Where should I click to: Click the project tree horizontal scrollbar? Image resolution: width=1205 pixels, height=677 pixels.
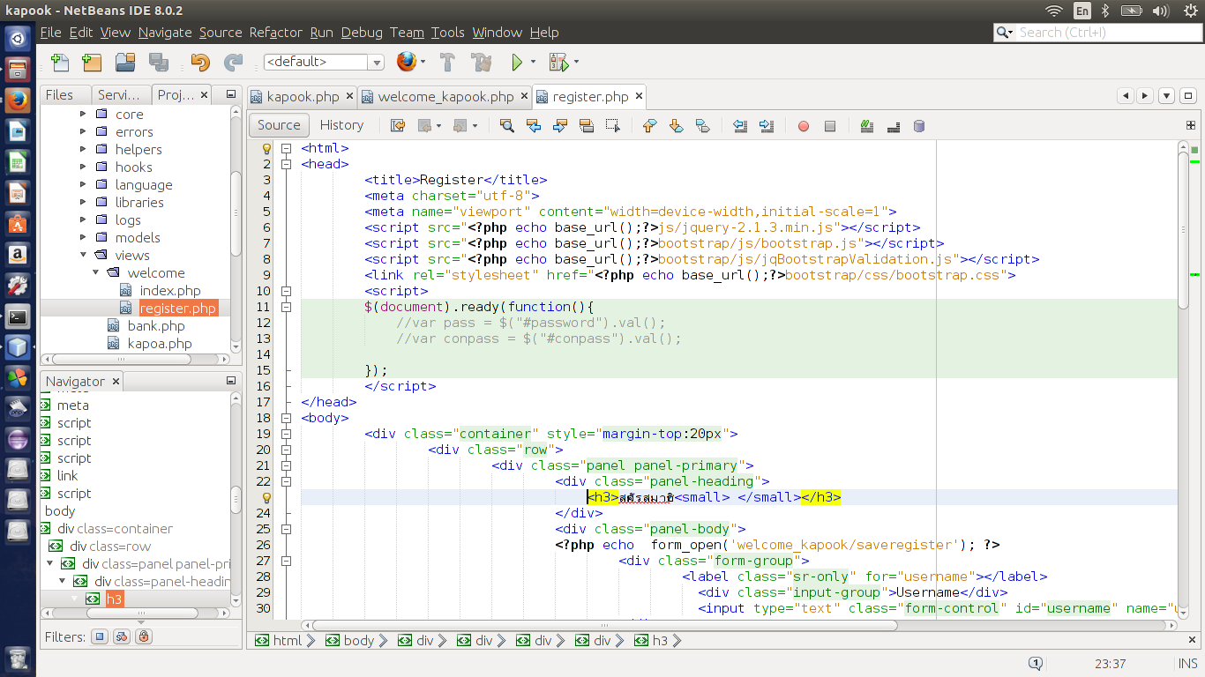pyautogui.click(x=121, y=360)
